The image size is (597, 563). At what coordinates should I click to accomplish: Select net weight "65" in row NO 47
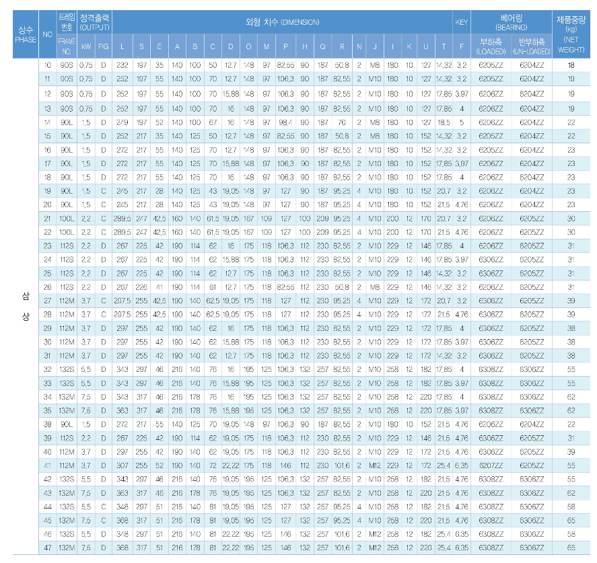[x=571, y=548]
